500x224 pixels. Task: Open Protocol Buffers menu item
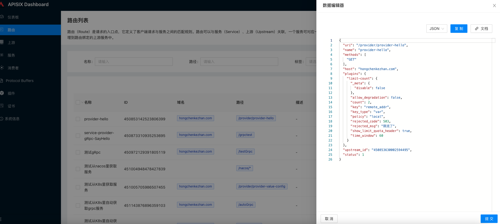click(x=30, y=81)
